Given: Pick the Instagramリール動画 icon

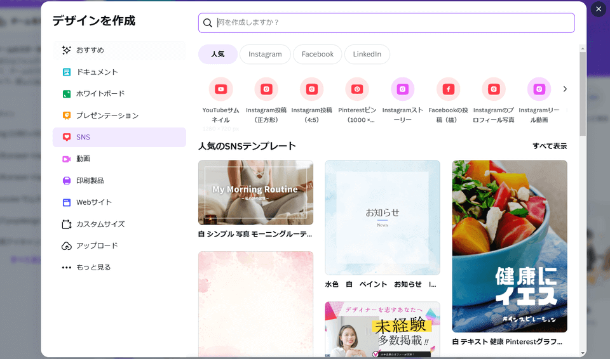Looking at the screenshot, I should pyautogui.click(x=539, y=89).
